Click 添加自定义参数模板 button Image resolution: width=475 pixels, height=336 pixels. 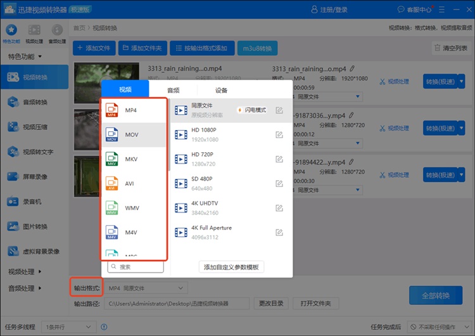click(231, 267)
